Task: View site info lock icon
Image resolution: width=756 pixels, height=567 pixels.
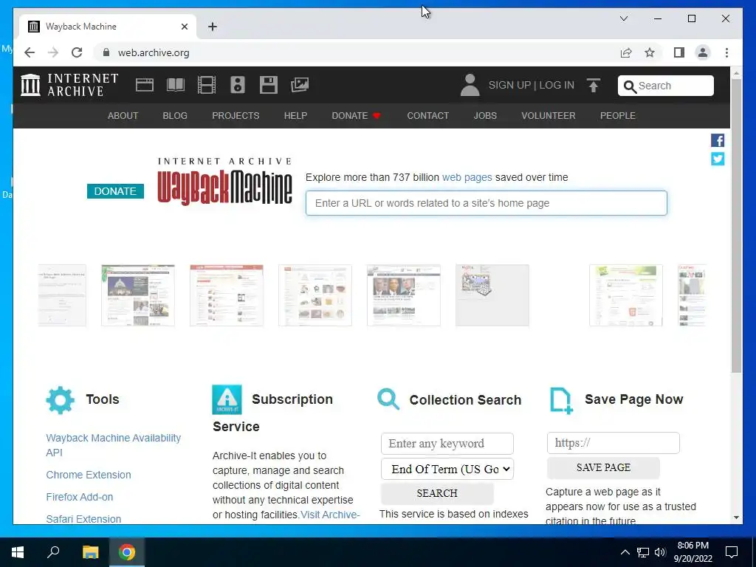Action: click(x=106, y=52)
